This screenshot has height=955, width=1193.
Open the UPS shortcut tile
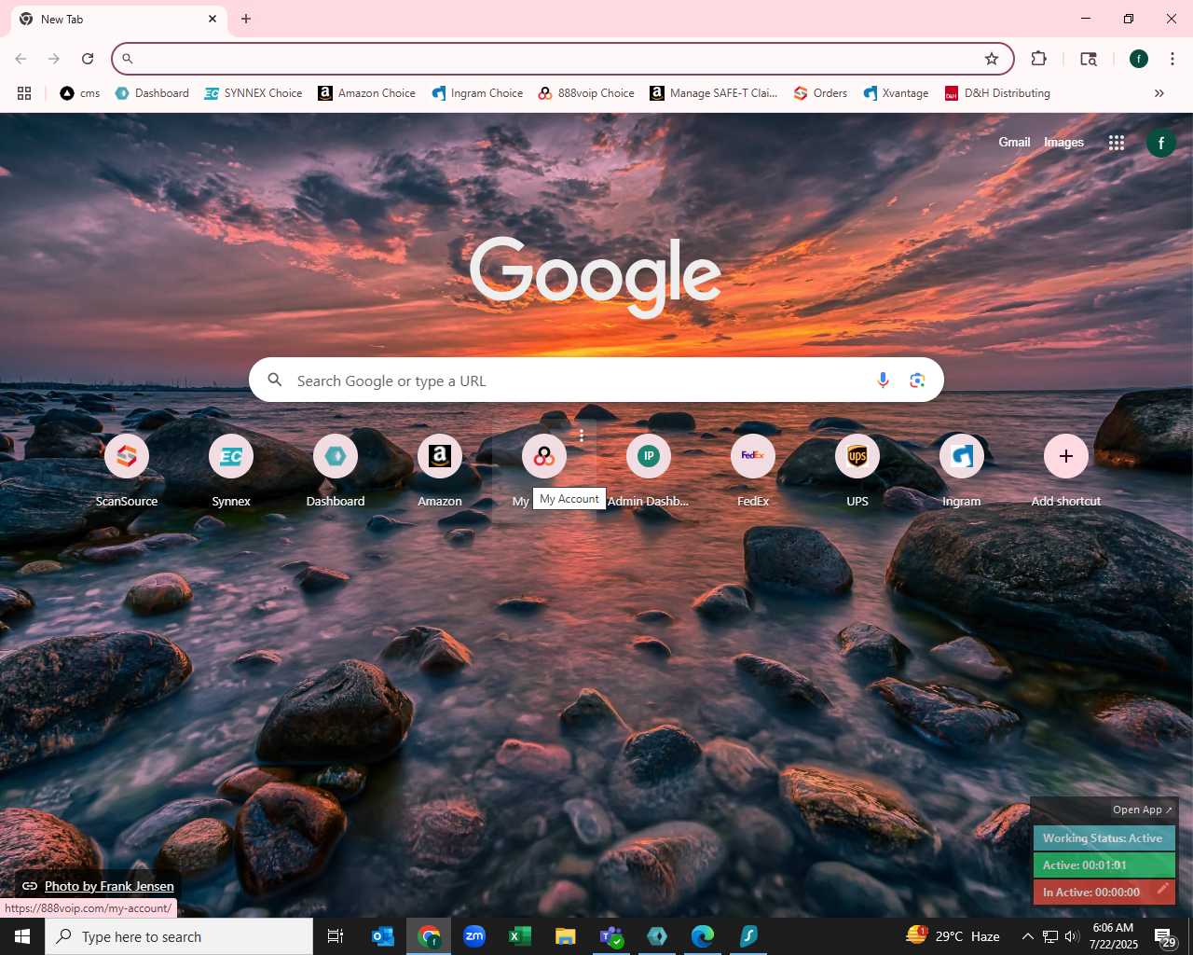(x=857, y=470)
